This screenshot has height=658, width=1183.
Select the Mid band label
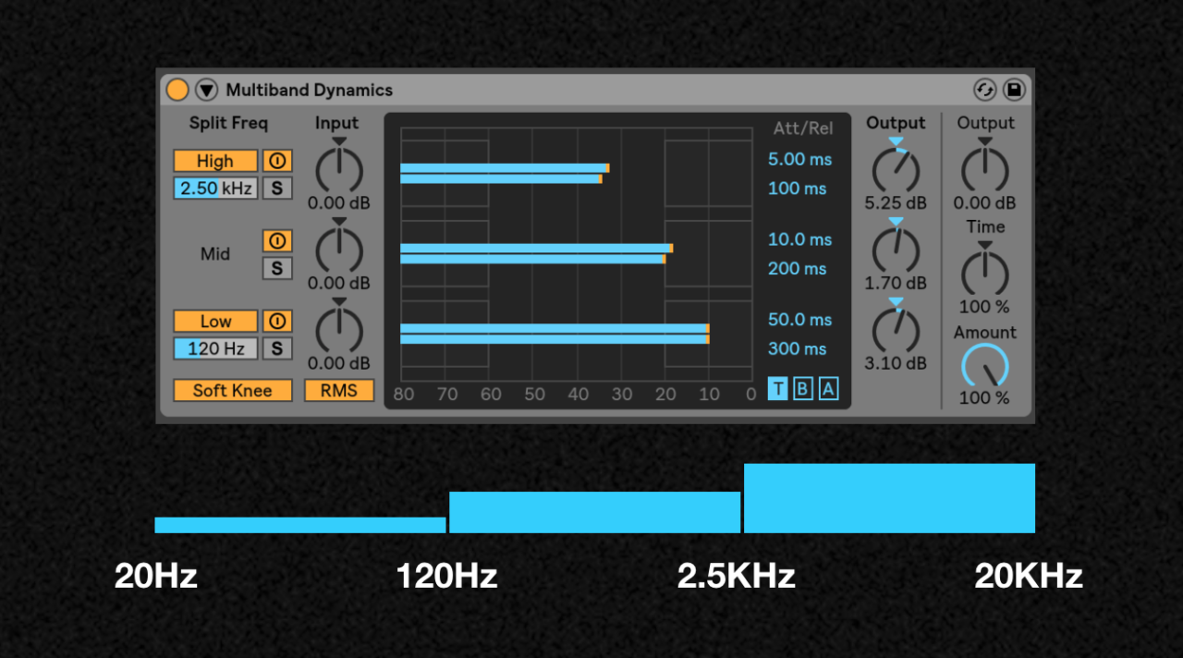[x=214, y=254]
